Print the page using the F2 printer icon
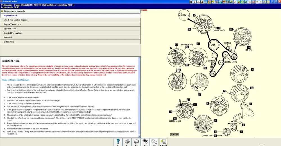 [x=127, y=142]
